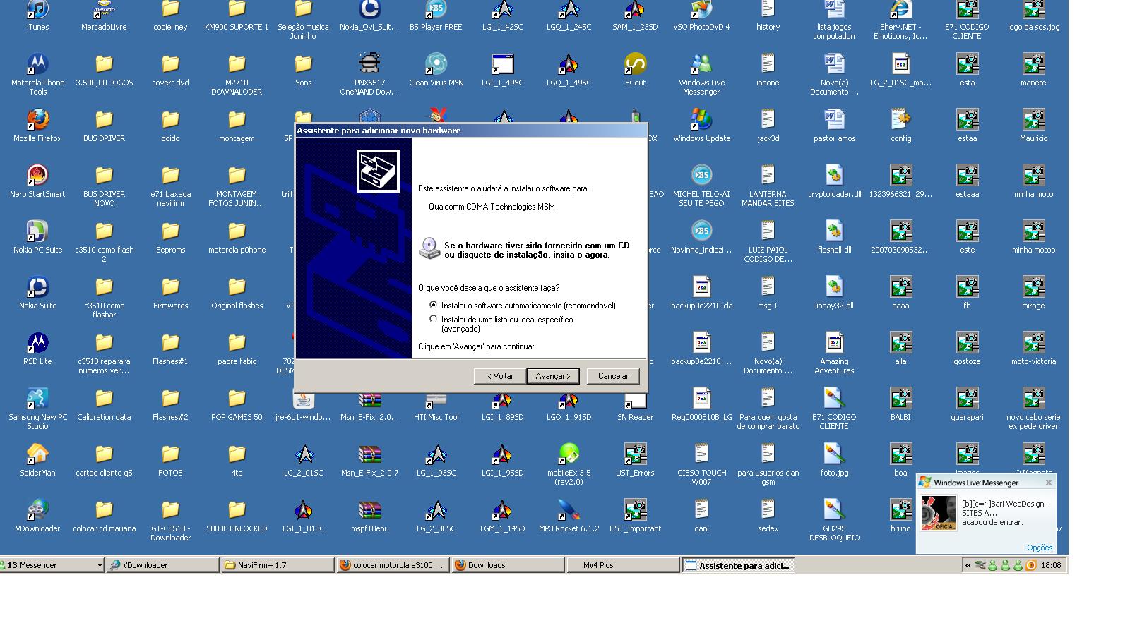Select the SpiderMan desktop icon
1130x635 pixels.
(x=37, y=455)
